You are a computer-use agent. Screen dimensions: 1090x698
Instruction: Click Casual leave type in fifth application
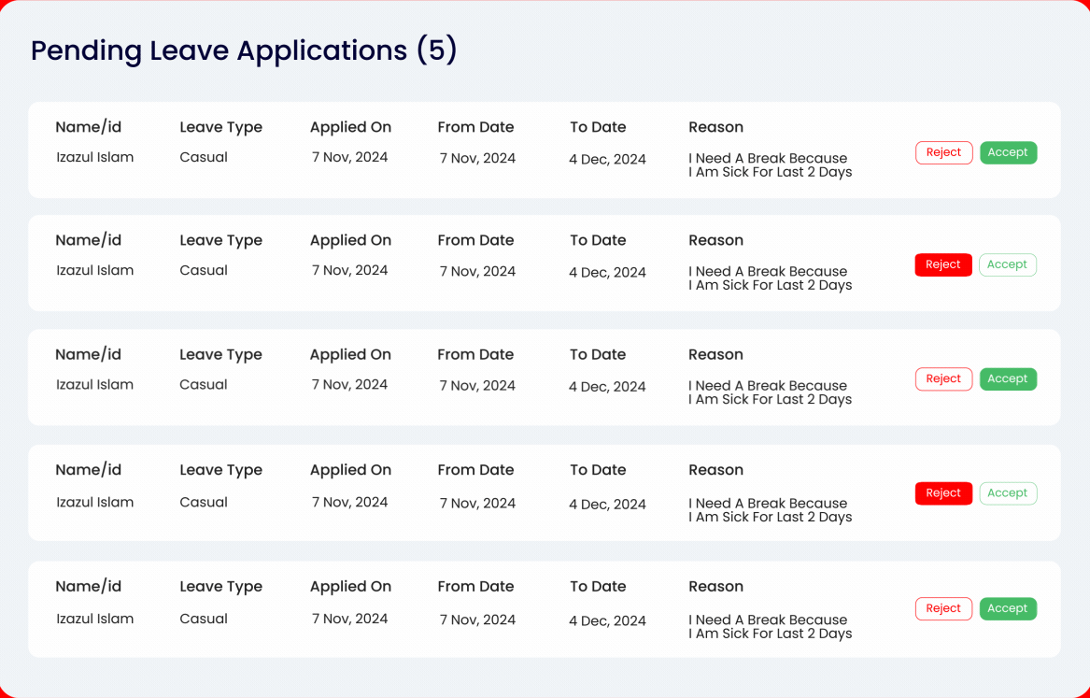point(204,619)
